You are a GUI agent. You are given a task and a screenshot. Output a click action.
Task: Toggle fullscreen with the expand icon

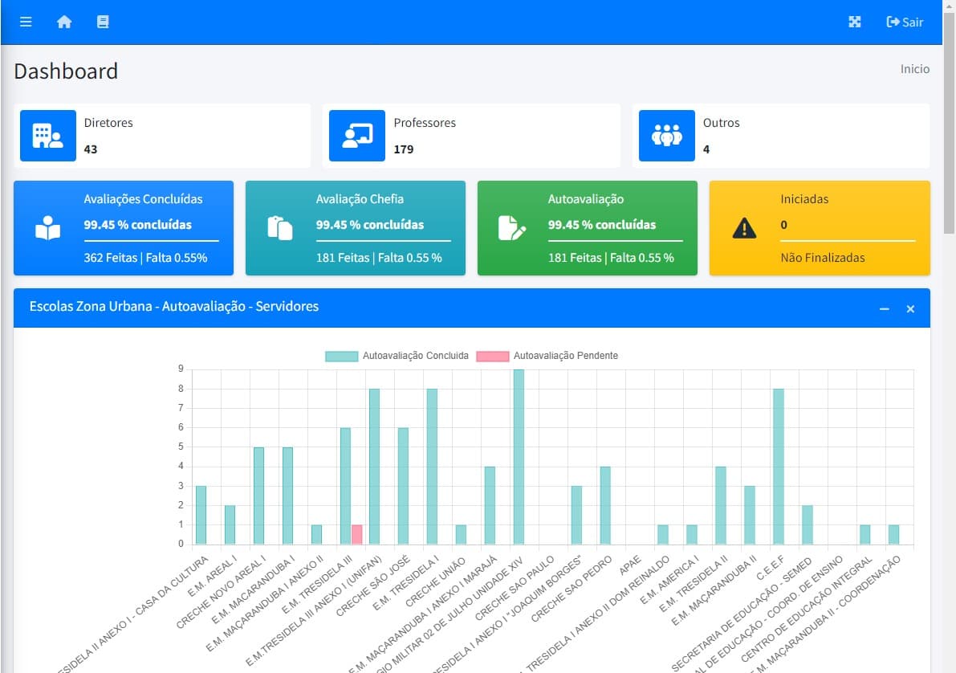tap(855, 22)
